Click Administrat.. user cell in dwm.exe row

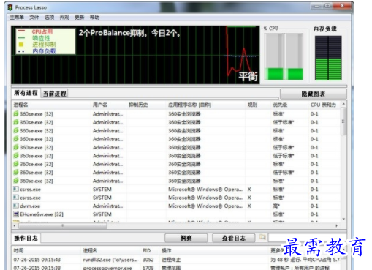107,206
